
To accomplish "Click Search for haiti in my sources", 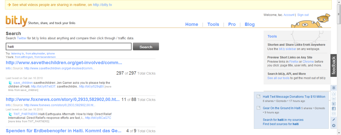I will (x=283, y=120).
